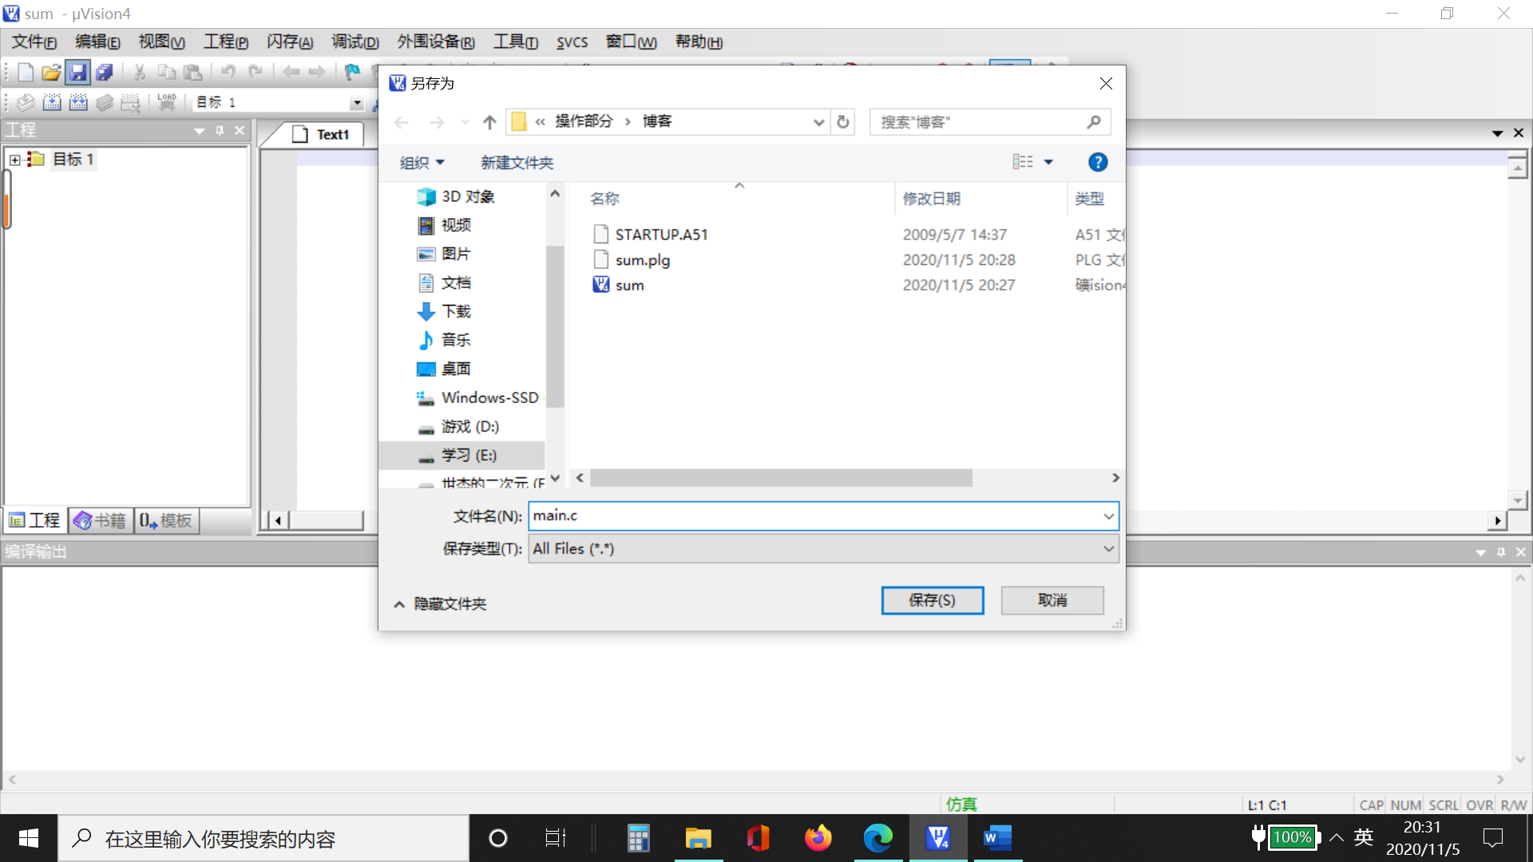Open the blue help question mark icon
The width and height of the screenshot is (1533, 862).
[1098, 163]
